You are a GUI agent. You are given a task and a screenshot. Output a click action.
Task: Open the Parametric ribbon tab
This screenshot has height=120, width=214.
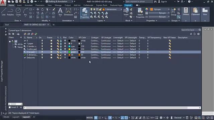pyautogui.click(x=40, y=5)
